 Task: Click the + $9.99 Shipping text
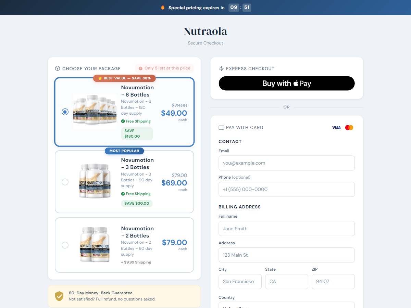click(136, 262)
